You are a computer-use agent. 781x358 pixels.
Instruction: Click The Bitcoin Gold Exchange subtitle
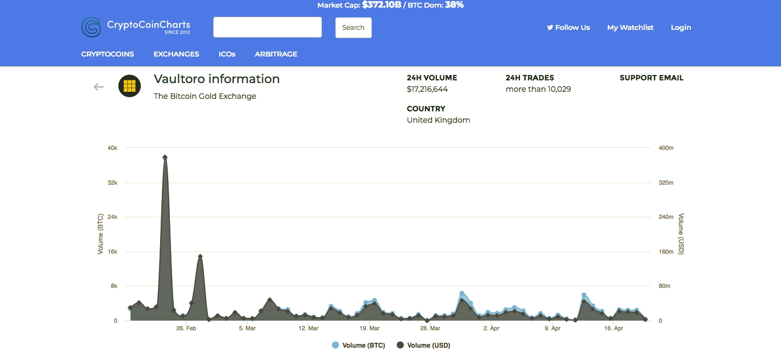pos(205,96)
